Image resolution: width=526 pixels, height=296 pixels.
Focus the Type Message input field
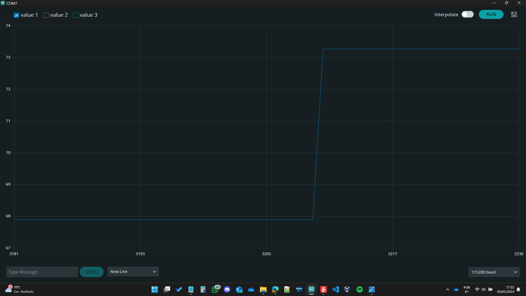pos(42,272)
